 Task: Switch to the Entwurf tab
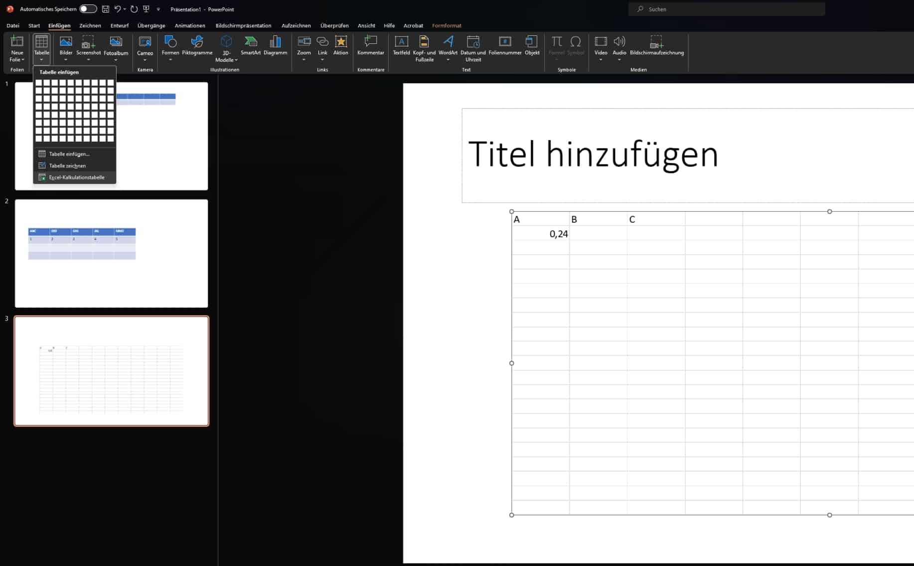(x=119, y=25)
